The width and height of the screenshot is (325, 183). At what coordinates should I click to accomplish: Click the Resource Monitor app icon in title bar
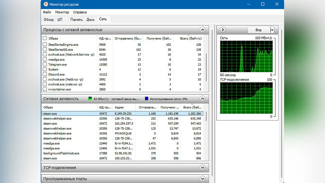click(x=45, y=4)
